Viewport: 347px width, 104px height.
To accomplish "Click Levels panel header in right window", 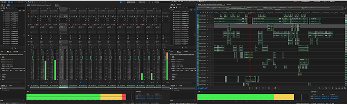I will coord(199,92).
